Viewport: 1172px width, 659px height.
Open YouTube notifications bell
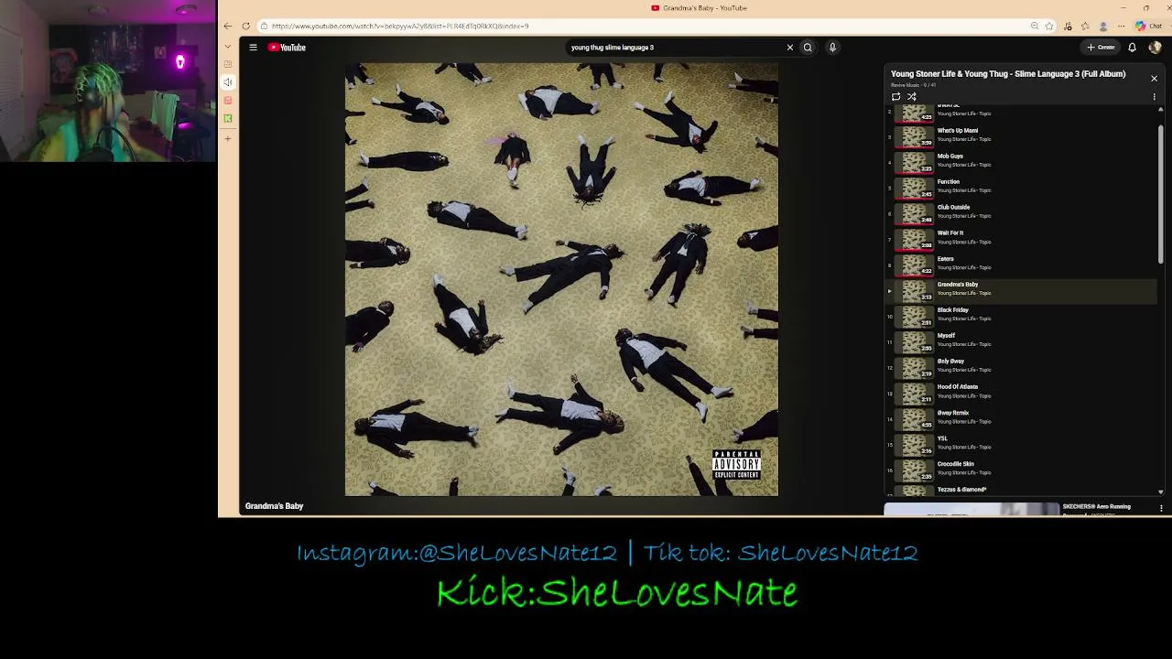(1133, 48)
